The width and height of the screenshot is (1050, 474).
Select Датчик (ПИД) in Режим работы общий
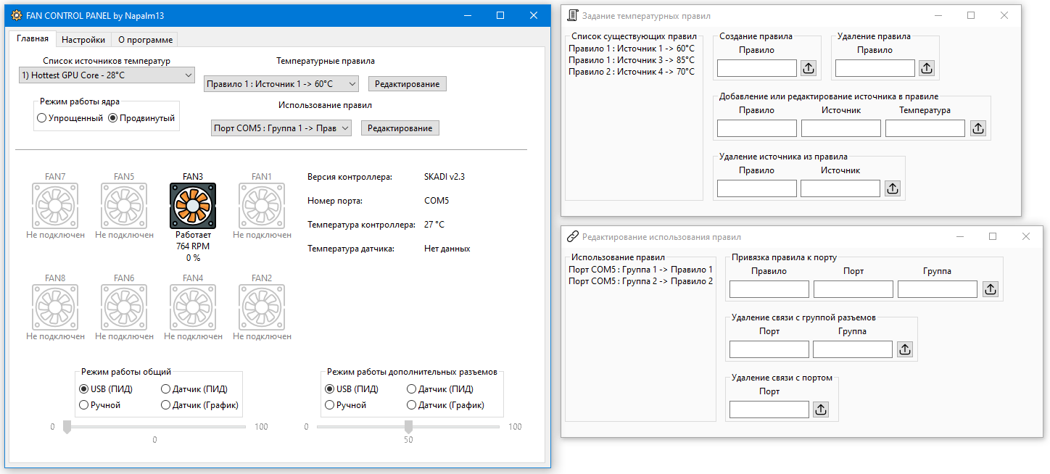[x=194, y=389]
